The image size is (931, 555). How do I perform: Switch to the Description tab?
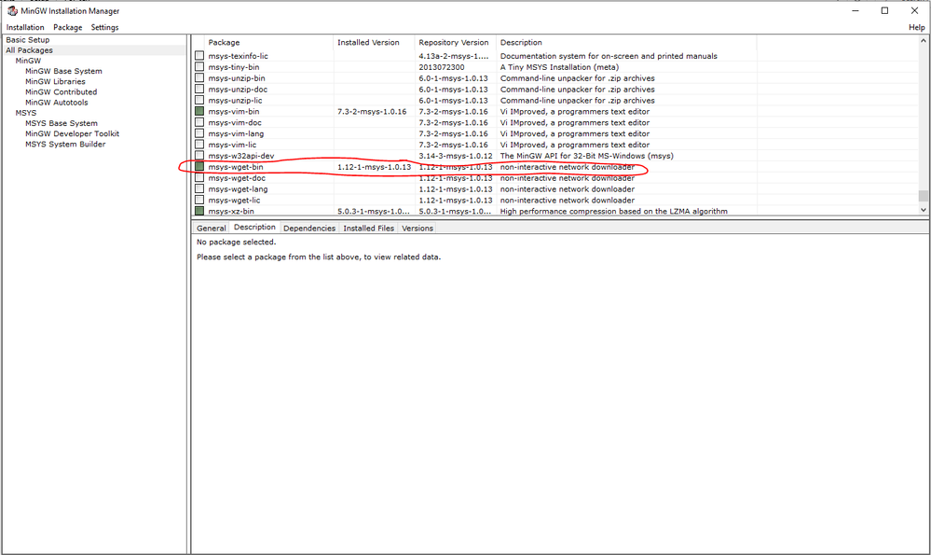click(254, 227)
